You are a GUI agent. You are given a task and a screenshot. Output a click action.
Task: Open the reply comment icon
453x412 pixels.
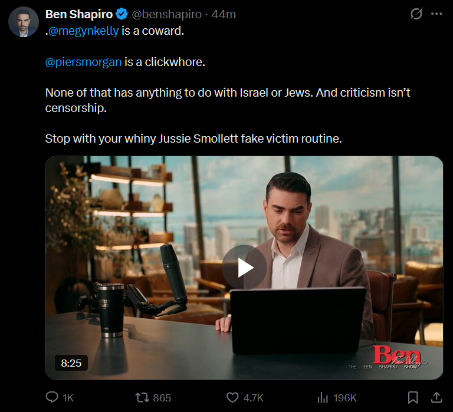coord(52,397)
